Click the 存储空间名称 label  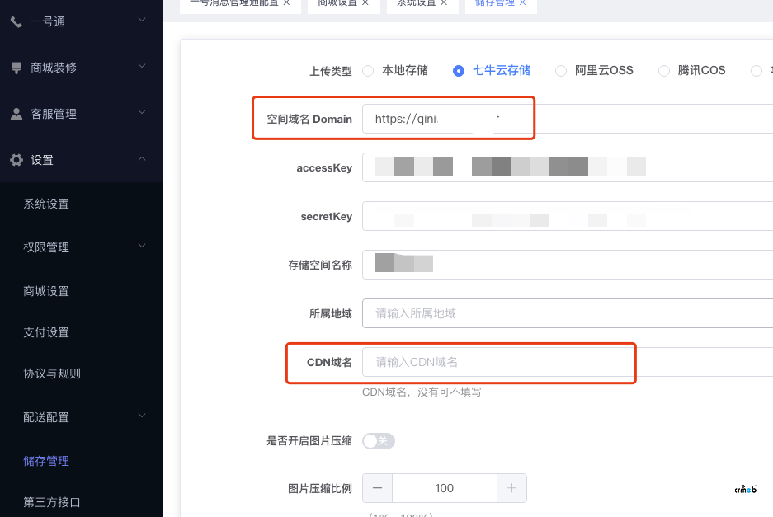click(x=320, y=266)
